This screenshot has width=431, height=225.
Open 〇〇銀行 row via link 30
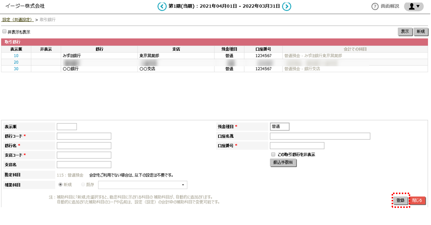coord(15,69)
